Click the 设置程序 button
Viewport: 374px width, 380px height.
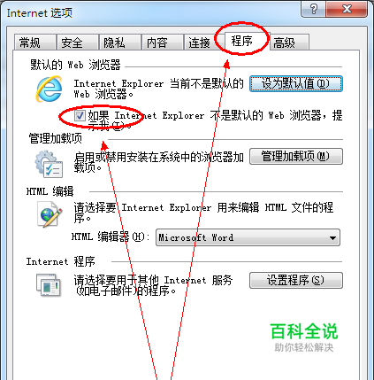296,280
